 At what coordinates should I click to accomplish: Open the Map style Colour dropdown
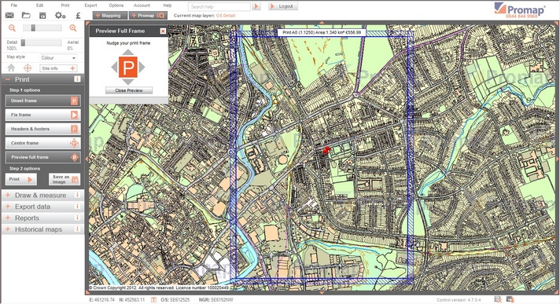click(58, 58)
